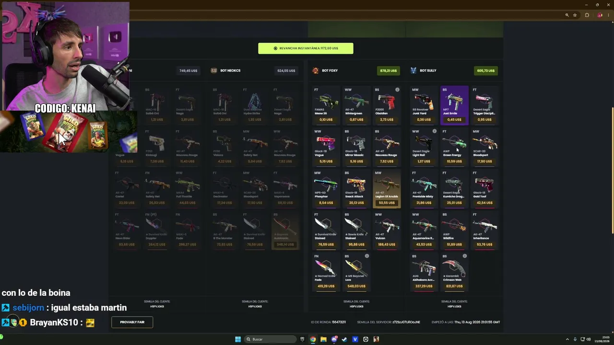Select the M4A4 Full Throttle card
Viewport: 614px width, 345px height.
187,188
